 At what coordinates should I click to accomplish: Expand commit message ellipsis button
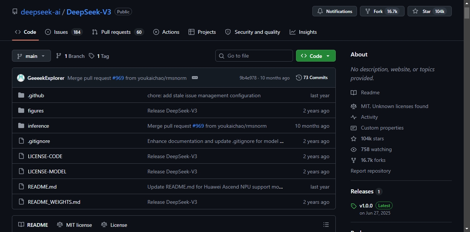point(195,78)
